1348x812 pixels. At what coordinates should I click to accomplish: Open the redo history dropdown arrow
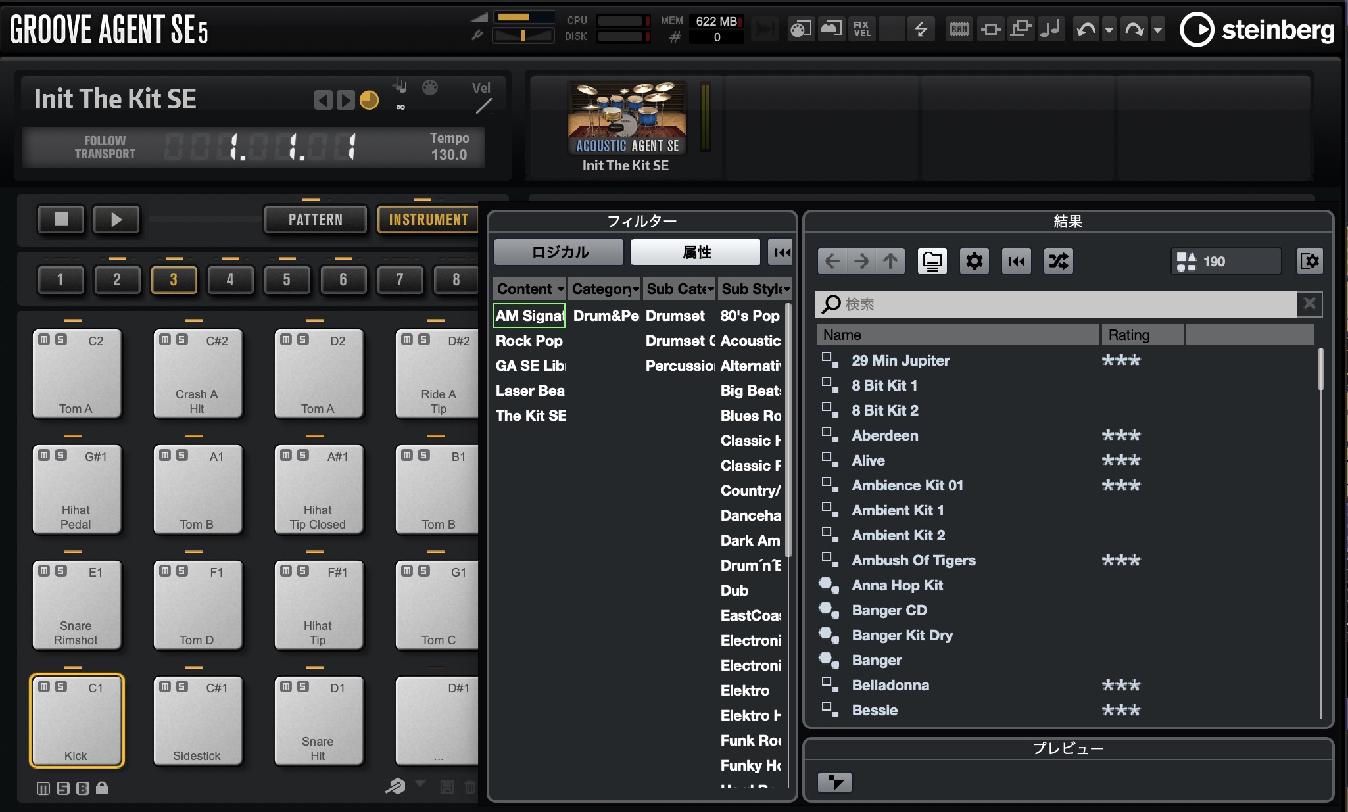1158,30
